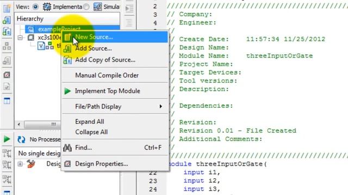Click the 'No single design' message text
This screenshot has height=195, width=348.
click(39, 153)
